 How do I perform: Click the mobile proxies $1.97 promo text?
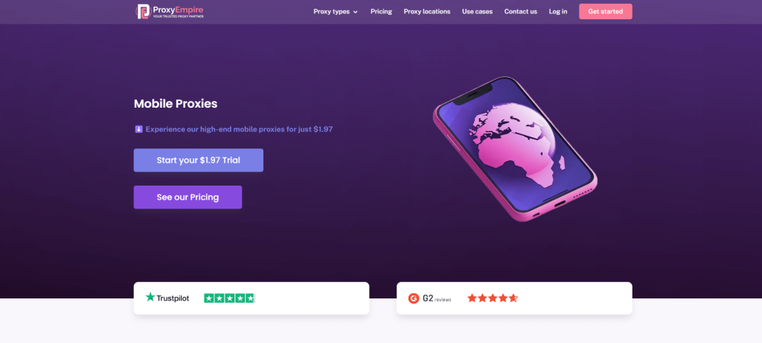[x=239, y=129]
